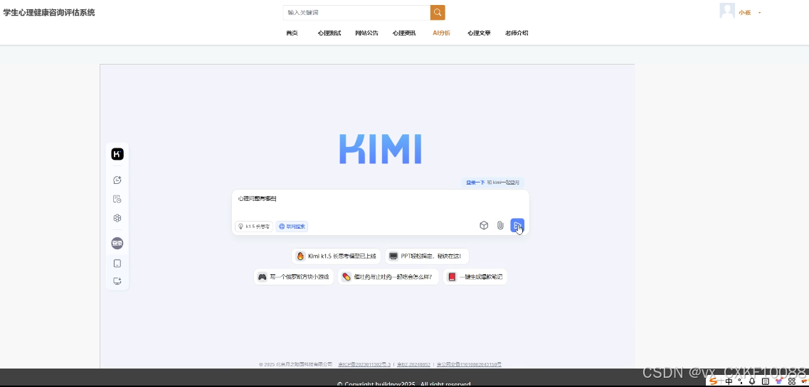Switch input language via 中 indicator
809x387 pixels.
(729, 381)
